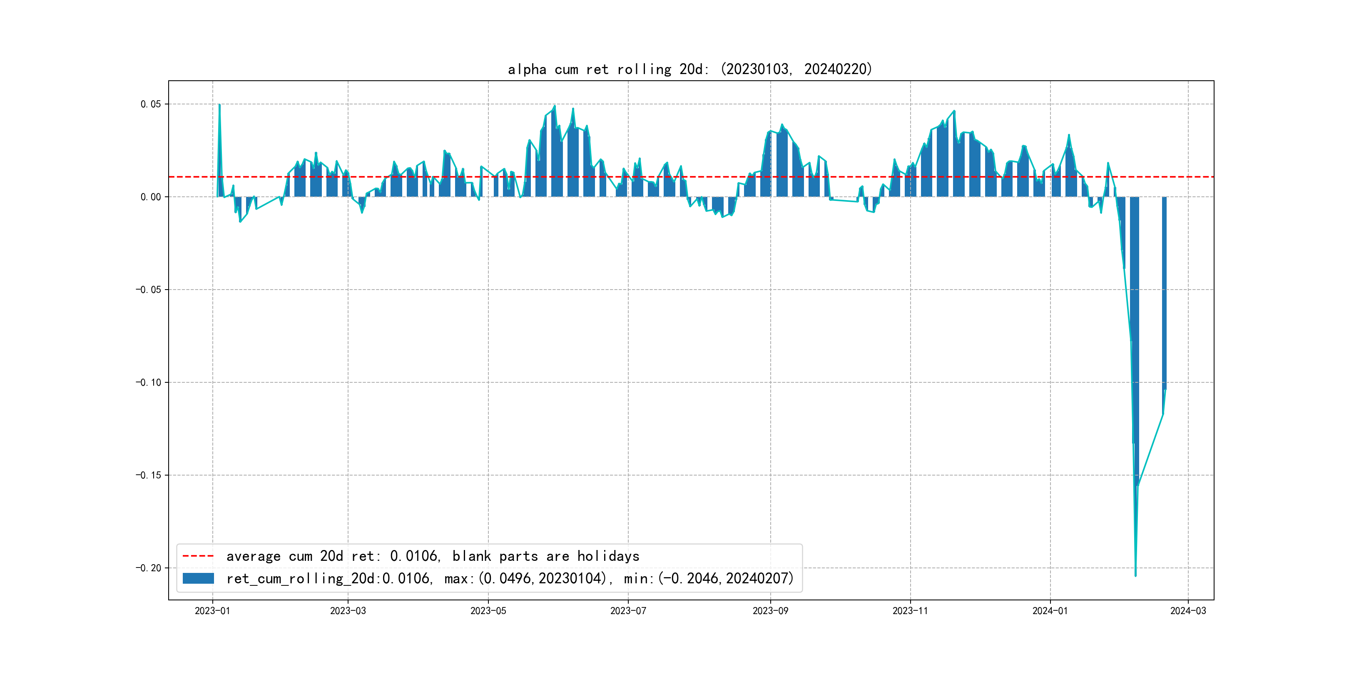Click the chart title text

click(689, 69)
